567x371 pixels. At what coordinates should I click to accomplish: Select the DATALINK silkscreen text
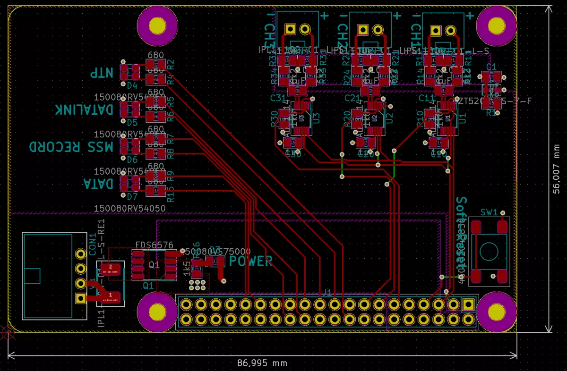[85, 110]
